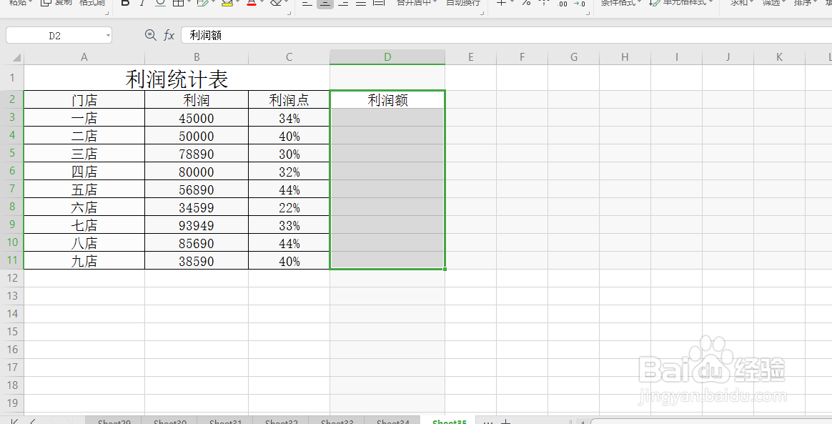Viewport: 832px width, 424px height.
Task: Click the cell with value 78890
Action: pos(197,153)
